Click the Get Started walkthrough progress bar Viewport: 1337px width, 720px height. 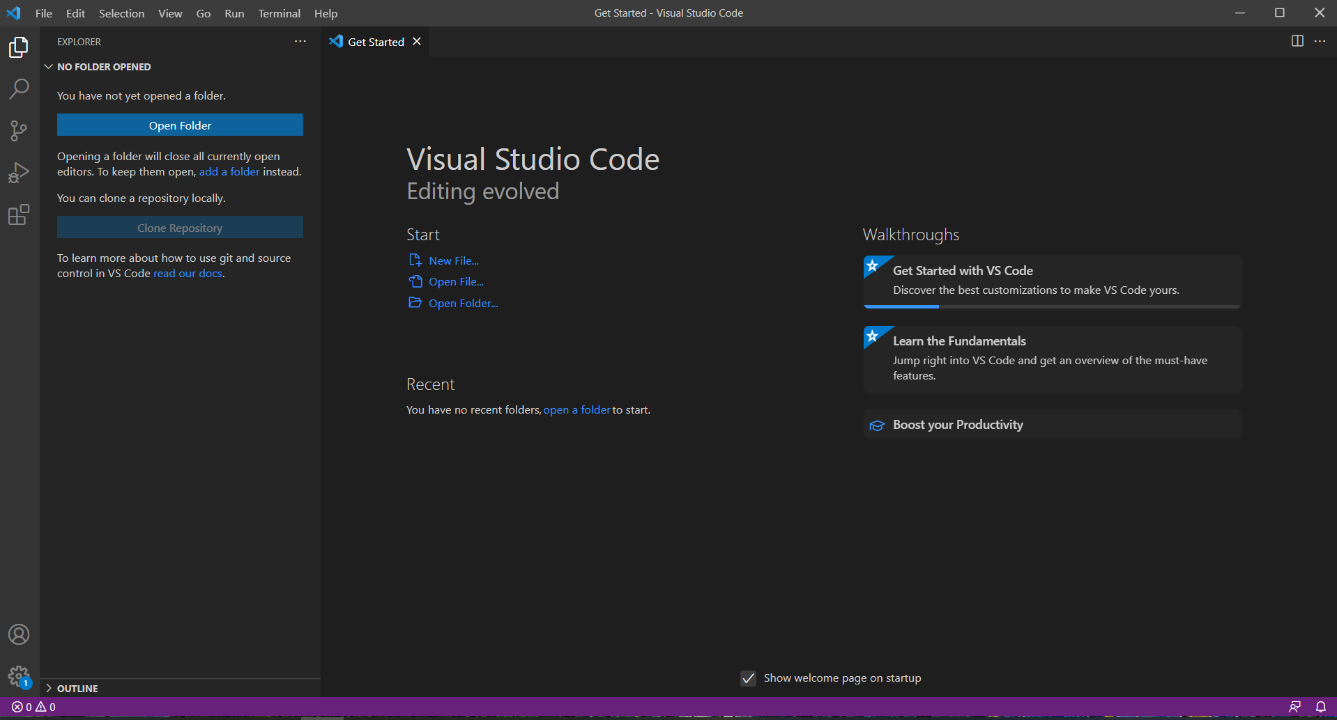tap(1052, 306)
